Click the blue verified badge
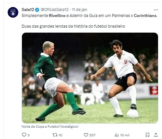 click(x=37, y=10)
